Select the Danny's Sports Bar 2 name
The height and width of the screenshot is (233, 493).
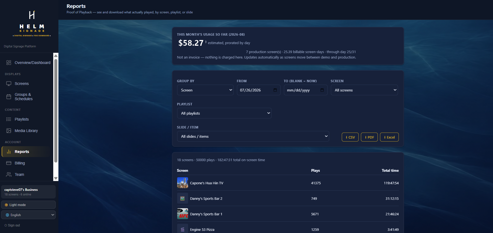pos(206,198)
